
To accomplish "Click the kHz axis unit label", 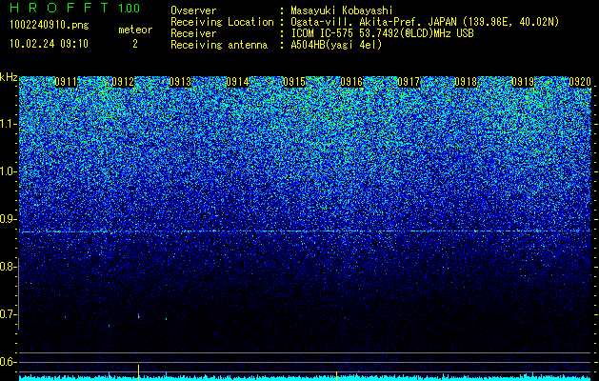I will click(x=9, y=77).
